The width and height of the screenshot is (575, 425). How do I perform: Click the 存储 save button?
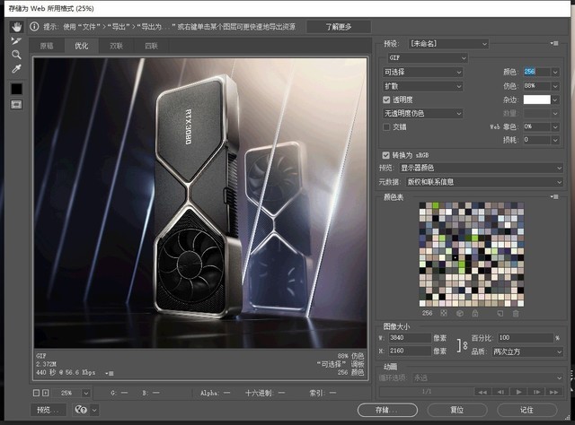387,410
